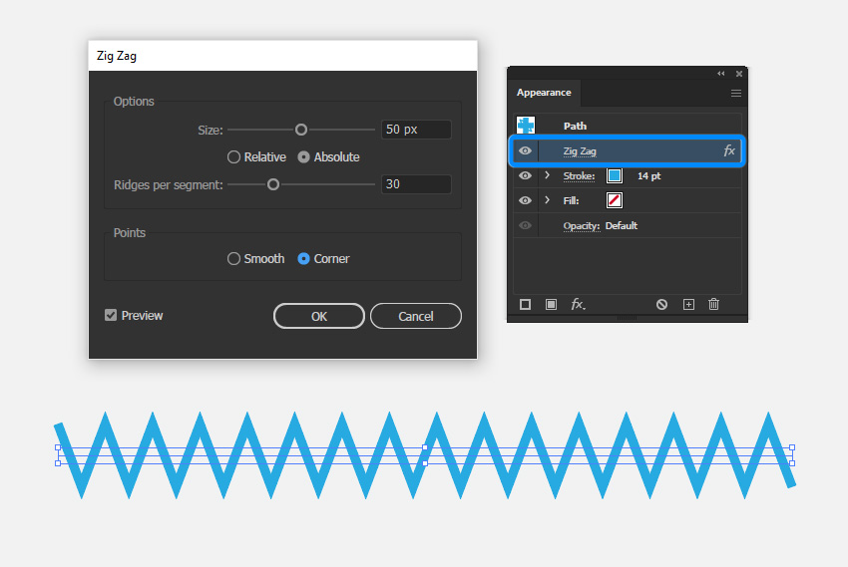The image size is (848, 567).
Task: Collapse the Appearance panel with double arrows
Action: [721, 74]
